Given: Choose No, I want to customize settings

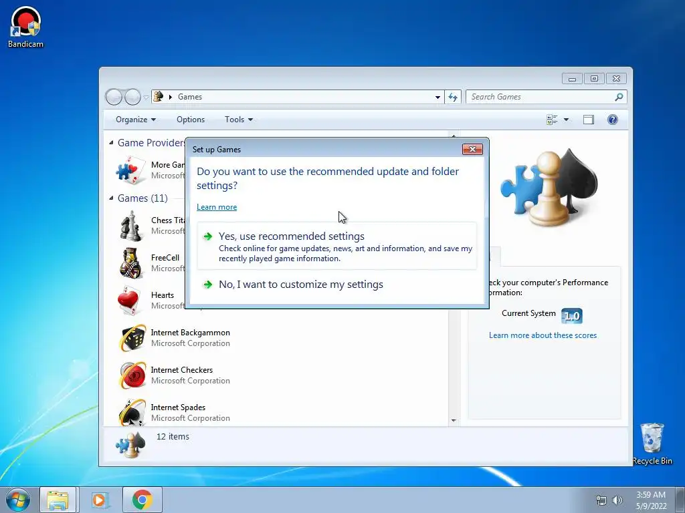Looking at the screenshot, I should click(337, 285).
